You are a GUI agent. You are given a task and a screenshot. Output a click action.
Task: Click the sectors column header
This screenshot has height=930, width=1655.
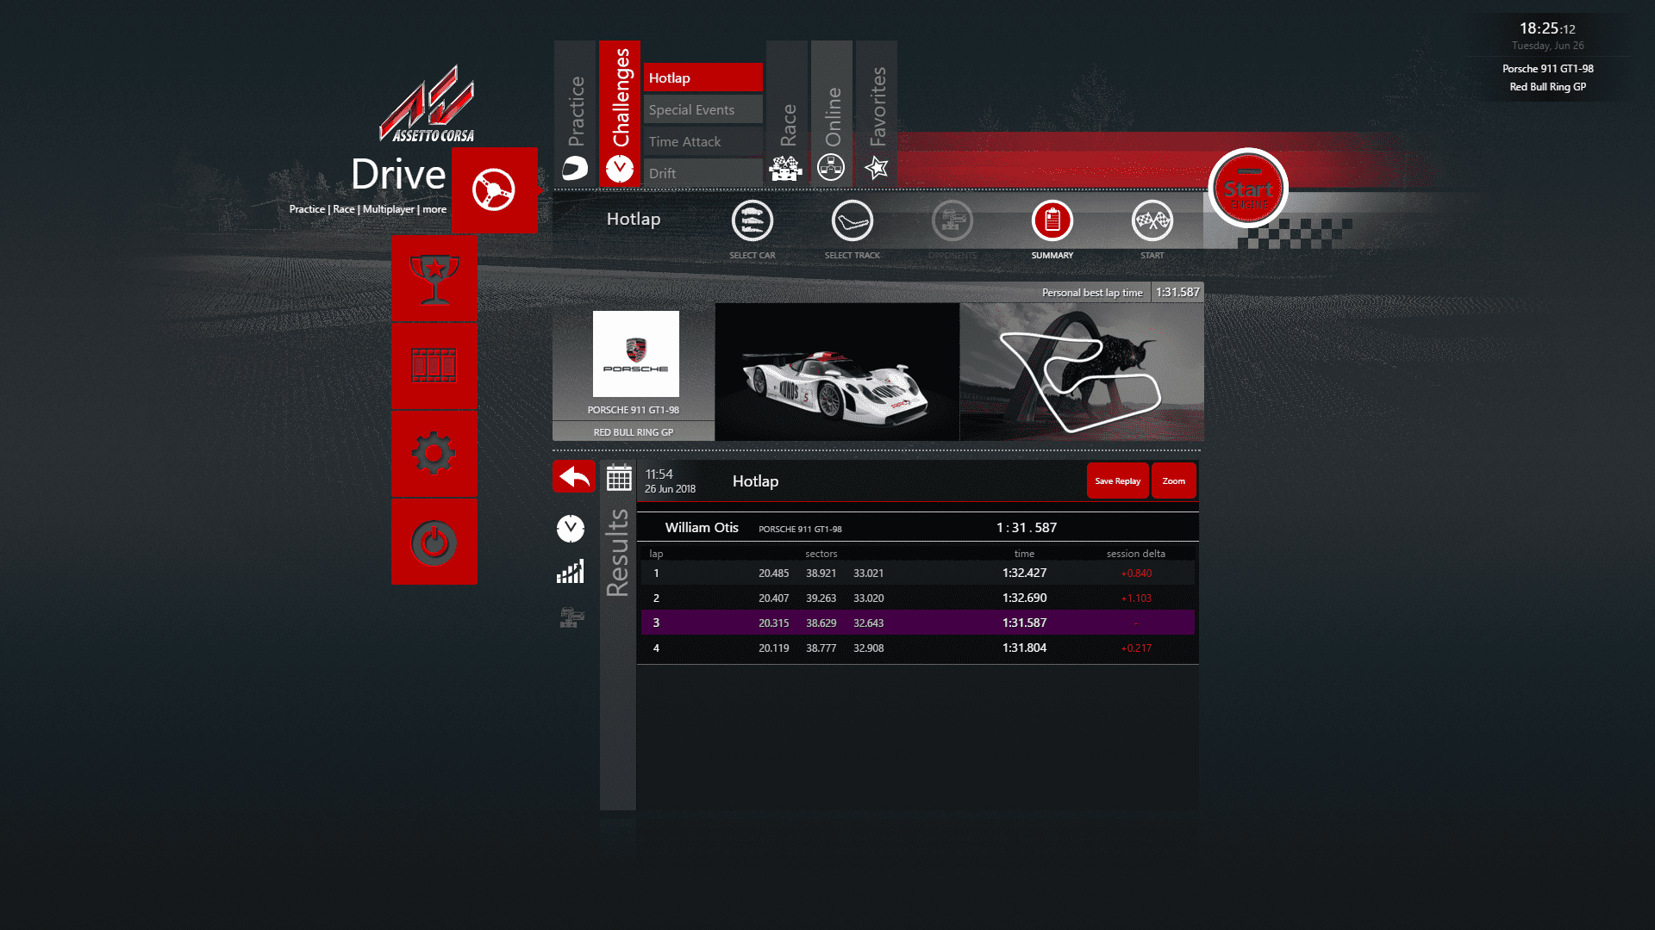pos(821,554)
